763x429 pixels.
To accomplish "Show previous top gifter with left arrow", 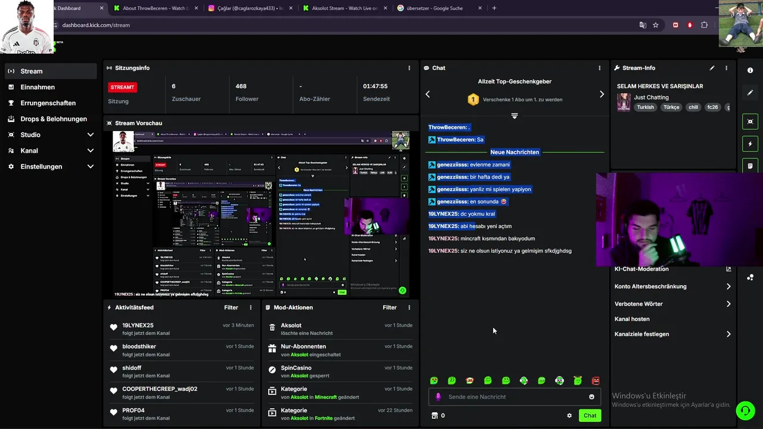I will 427,94.
